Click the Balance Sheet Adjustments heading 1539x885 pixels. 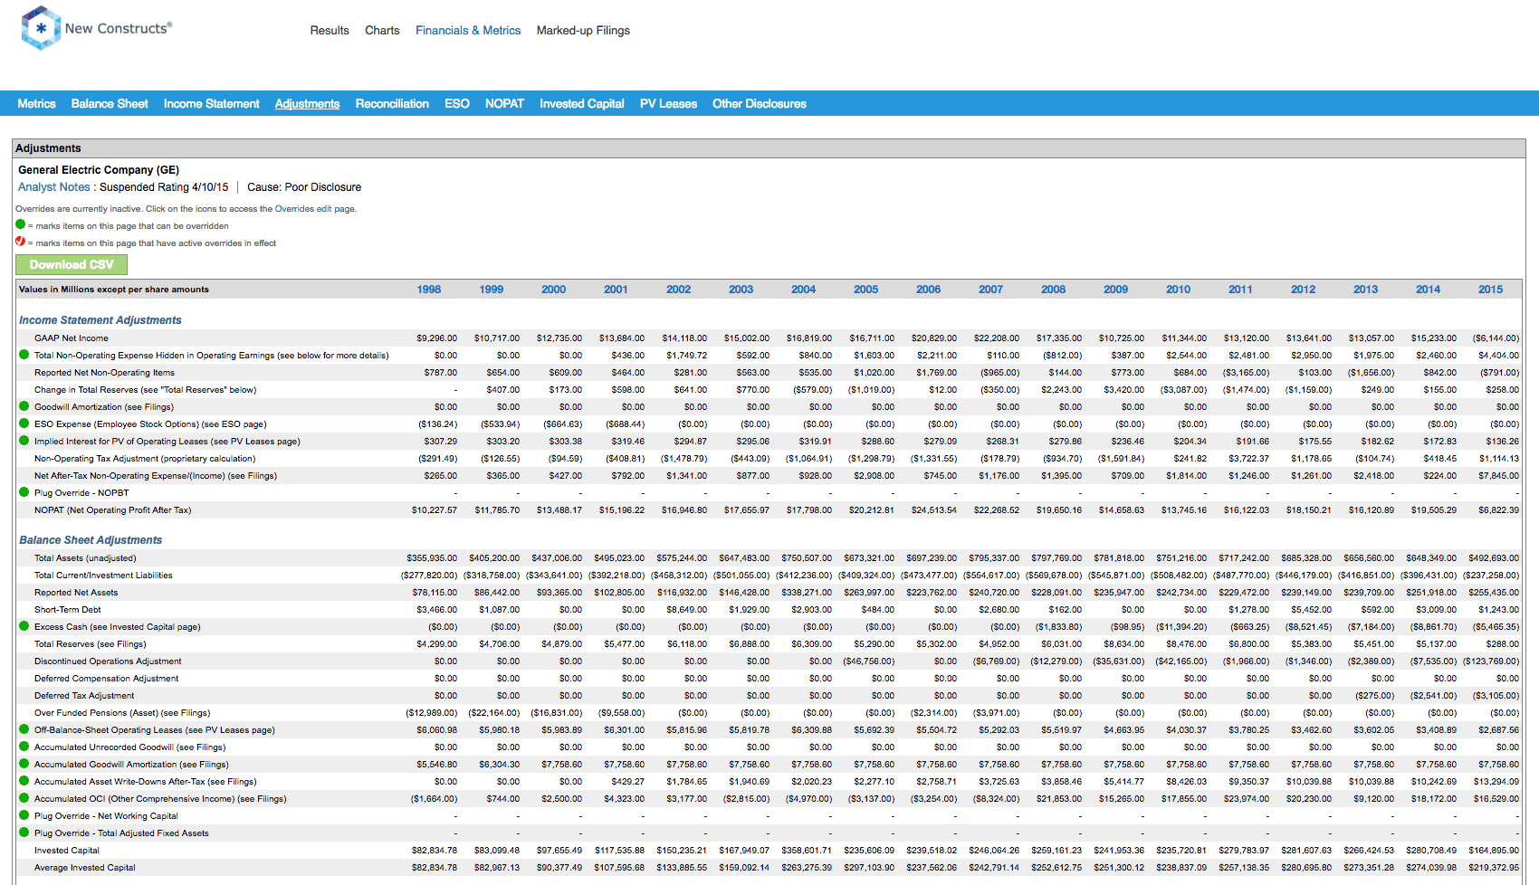[x=91, y=539]
